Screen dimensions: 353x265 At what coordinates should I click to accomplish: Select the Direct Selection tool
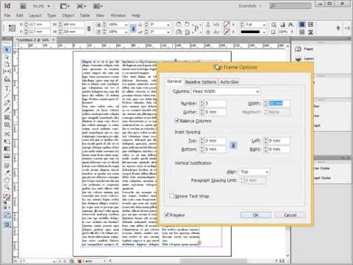(7, 57)
